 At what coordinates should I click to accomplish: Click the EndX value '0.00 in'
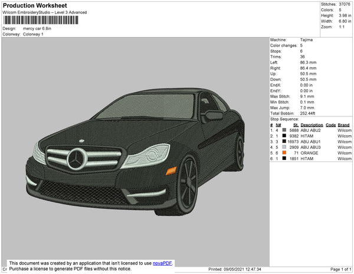[x=306, y=85]
